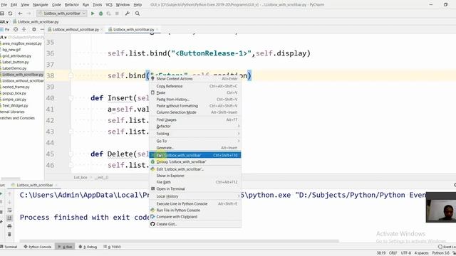This screenshot has width=456, height=256.
Task: Rerun with green arrow in Run panel
Action: click(x=1, y=194)
